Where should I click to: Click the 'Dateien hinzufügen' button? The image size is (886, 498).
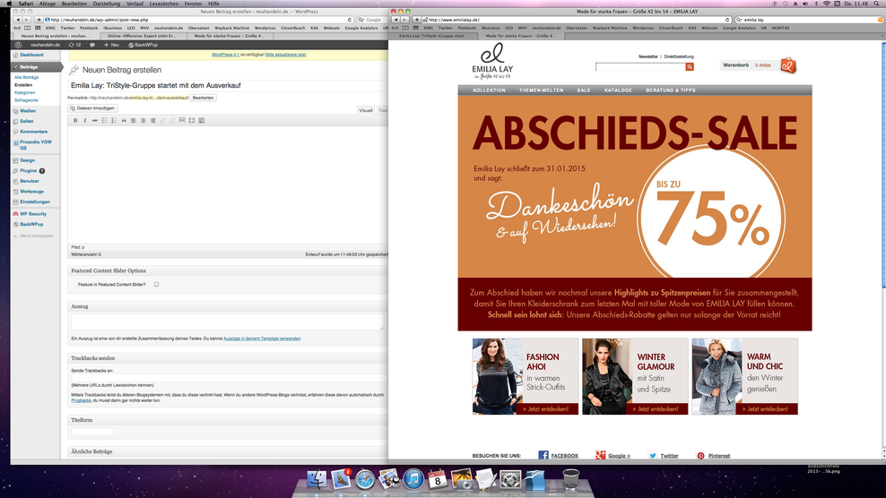[92, 107]
